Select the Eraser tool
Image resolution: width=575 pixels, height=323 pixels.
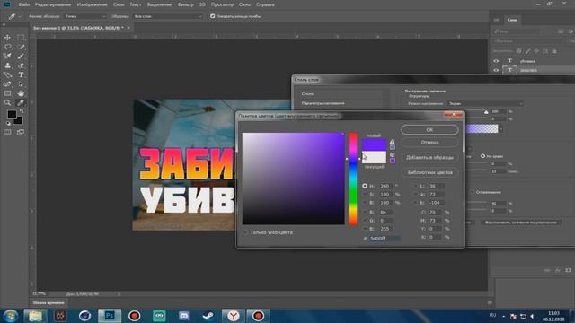pyautogui.click(x=21, y=65)
